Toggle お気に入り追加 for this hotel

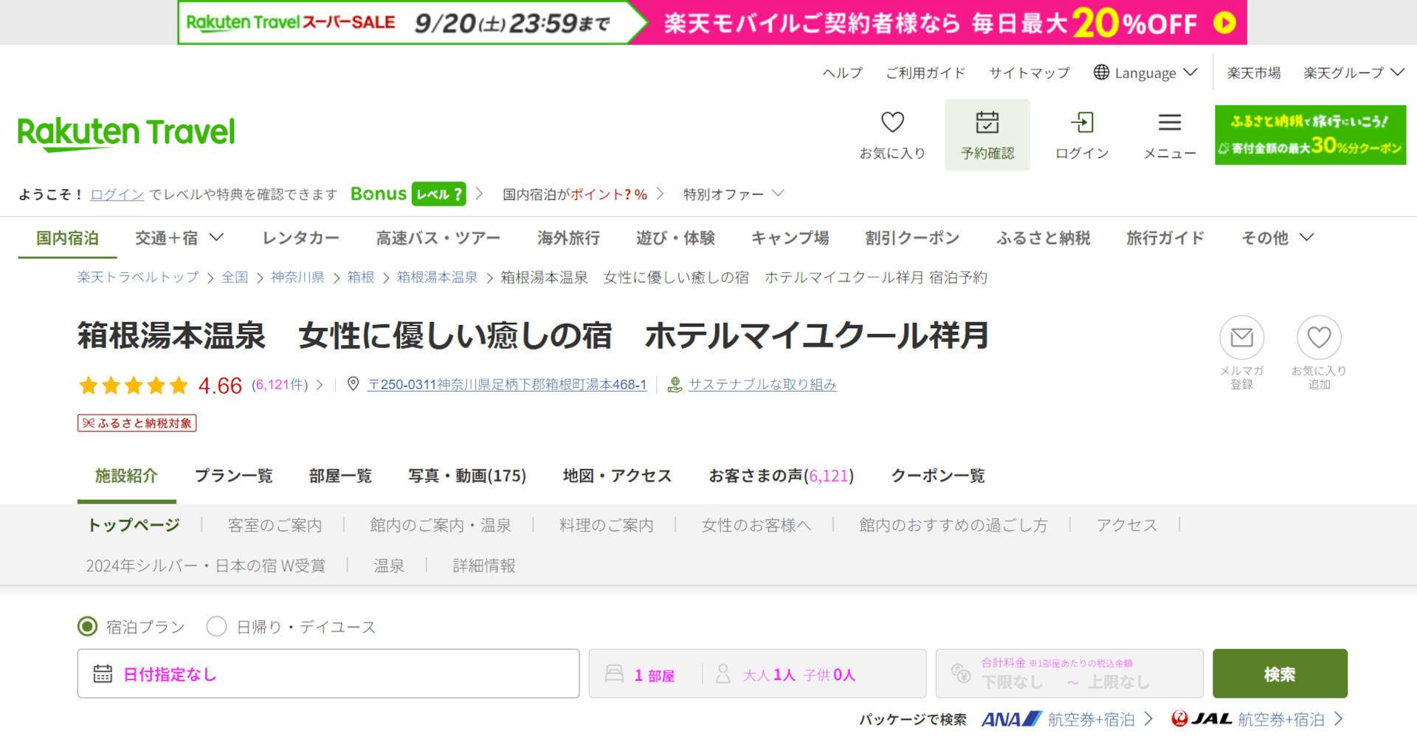coord(1319,338)
